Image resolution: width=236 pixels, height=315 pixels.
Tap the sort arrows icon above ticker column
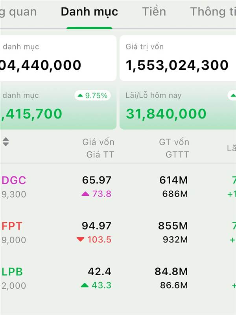6,142
